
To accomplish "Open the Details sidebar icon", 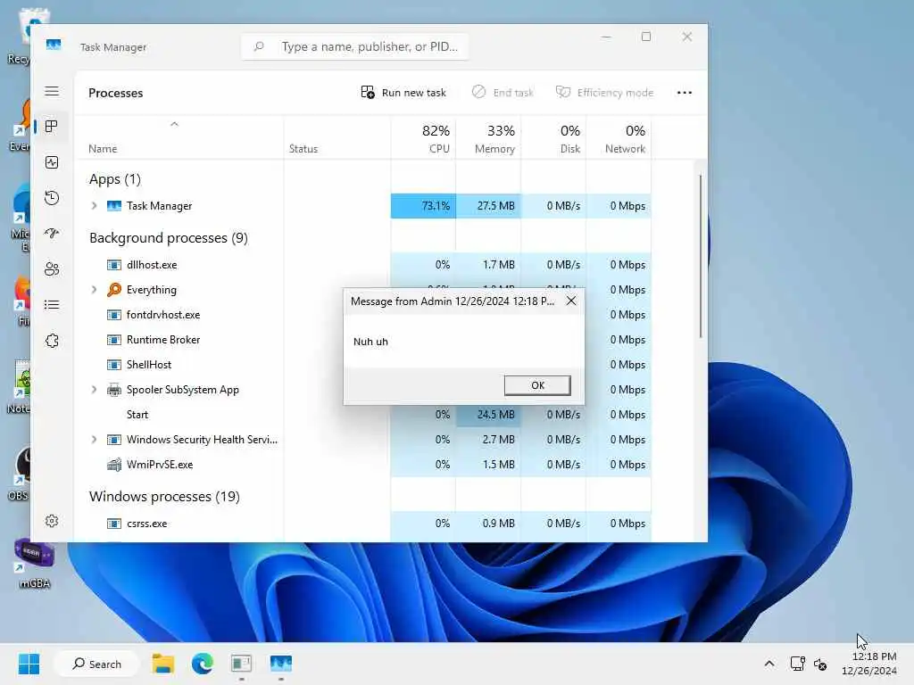I will 52,305.
